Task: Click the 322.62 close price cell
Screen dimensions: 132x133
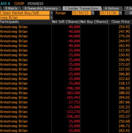Action: (x=124, y=79)
